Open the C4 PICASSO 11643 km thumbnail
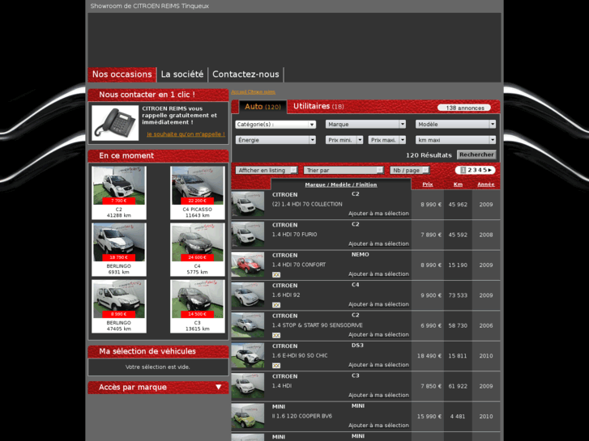 point(197,193)
